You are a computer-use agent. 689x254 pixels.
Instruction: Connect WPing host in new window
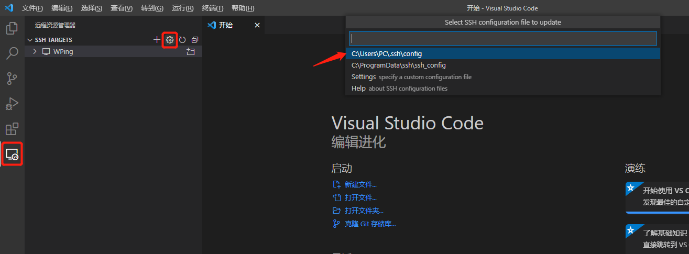pyautogui.click(x=190, y=52)
